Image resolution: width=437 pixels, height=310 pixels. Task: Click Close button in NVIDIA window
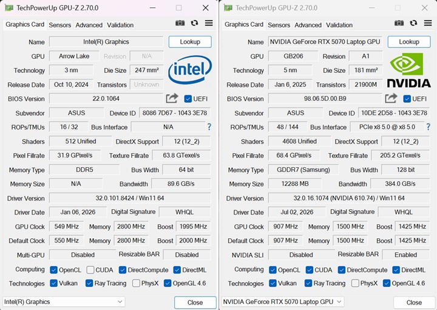click(414, 303)
